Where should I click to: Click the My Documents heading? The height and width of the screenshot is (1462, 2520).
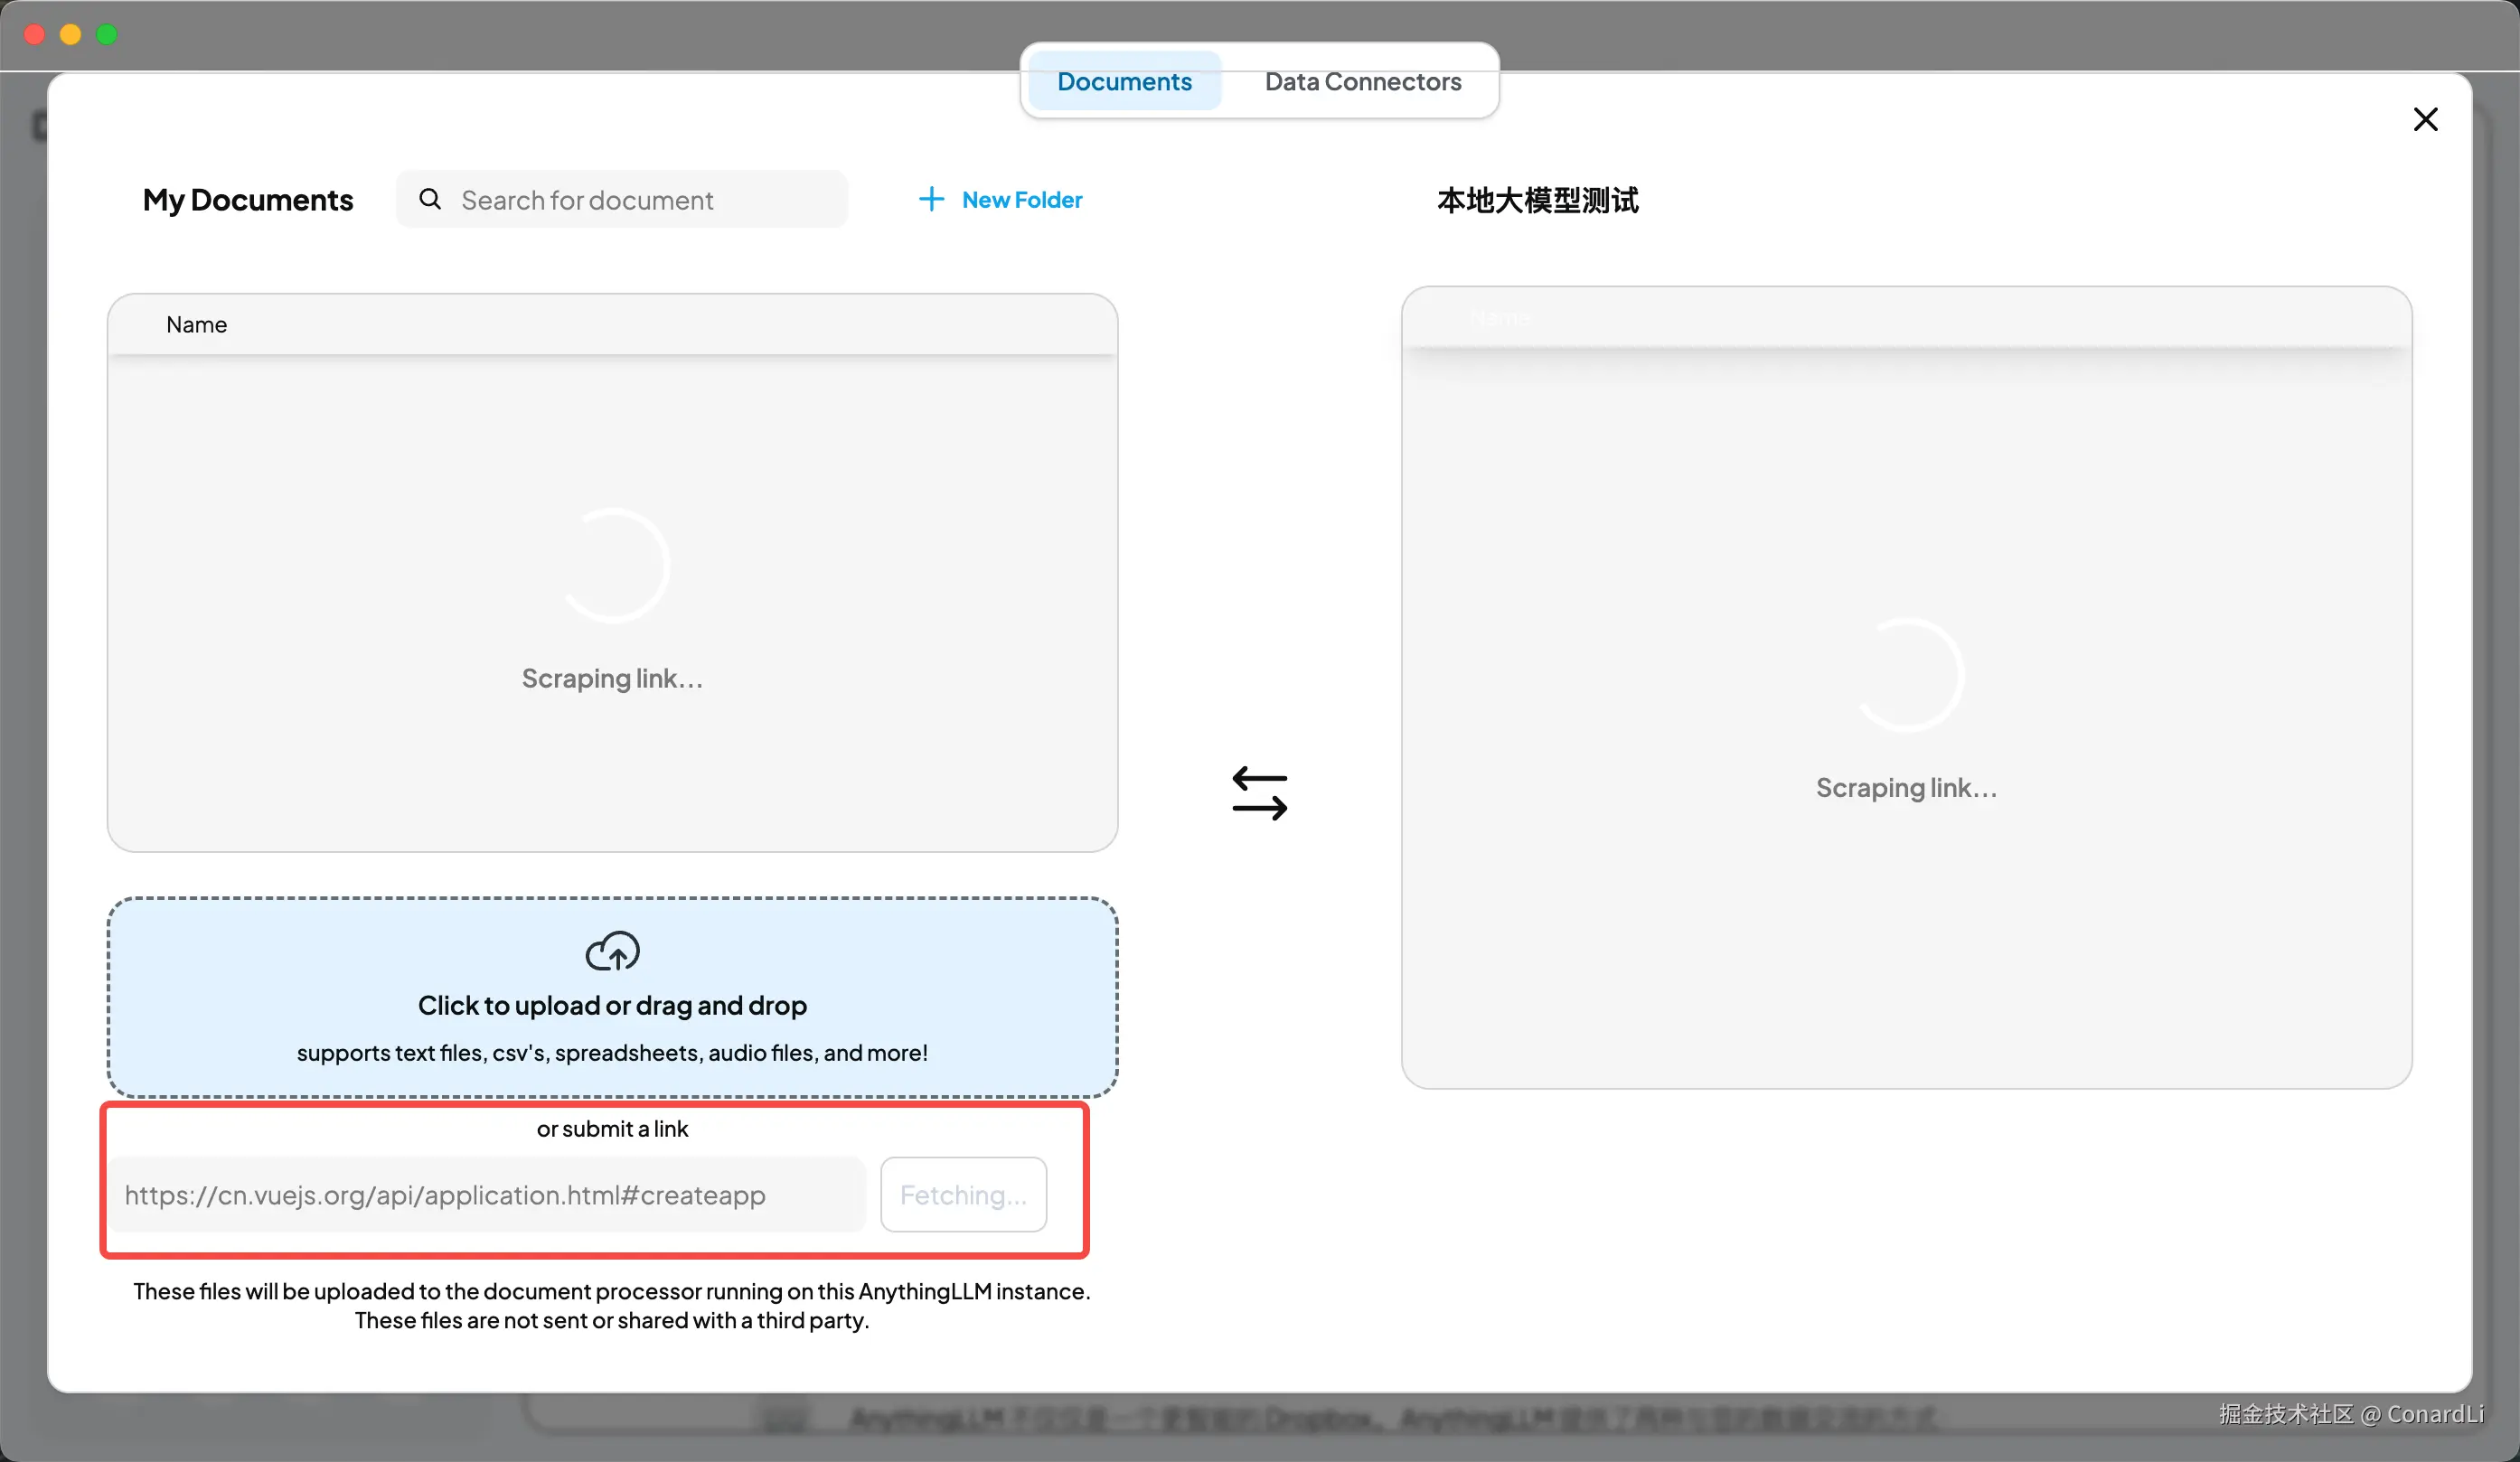248,200
